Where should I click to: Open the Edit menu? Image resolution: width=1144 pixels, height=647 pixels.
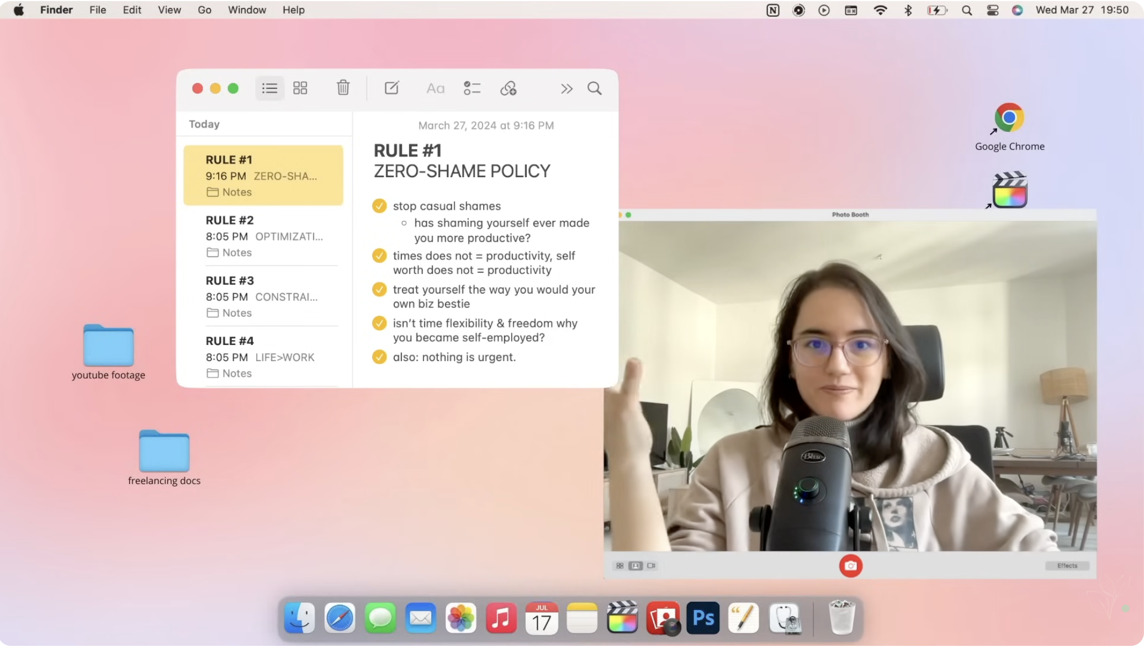(132, 10)
